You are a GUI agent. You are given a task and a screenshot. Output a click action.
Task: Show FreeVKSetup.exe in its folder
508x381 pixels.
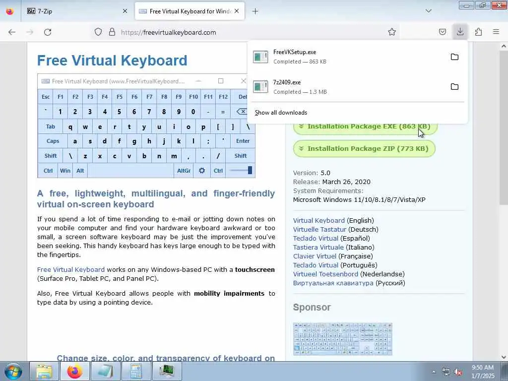(454, 57)
